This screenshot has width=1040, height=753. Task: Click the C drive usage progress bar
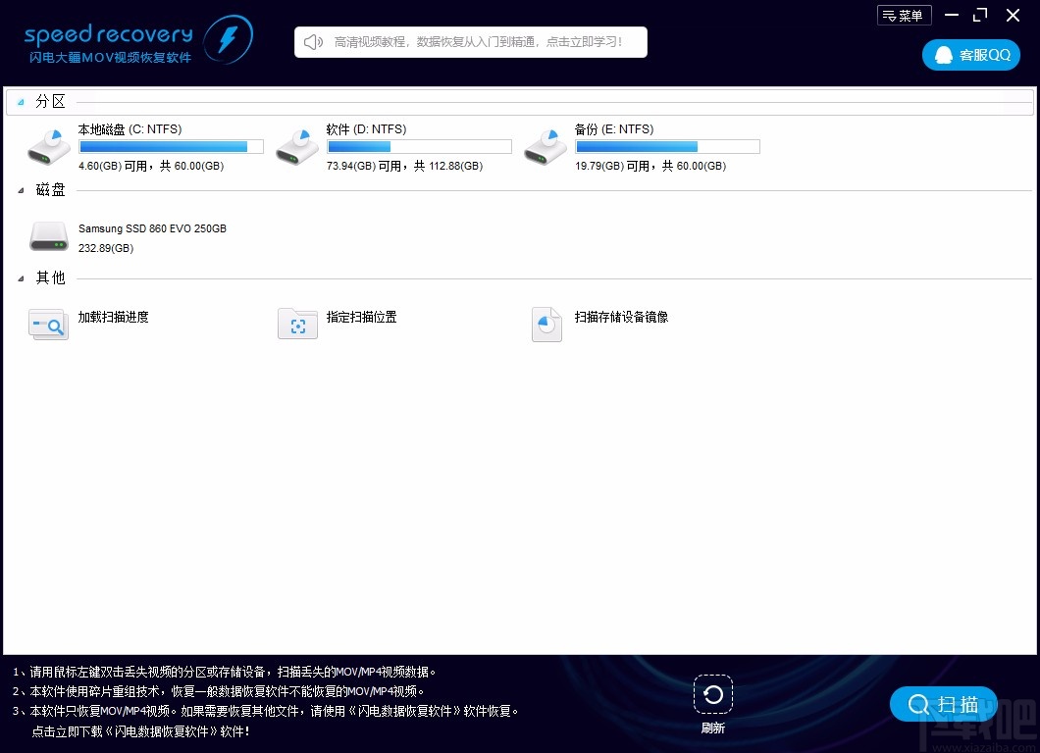click(x=171, y=146)
